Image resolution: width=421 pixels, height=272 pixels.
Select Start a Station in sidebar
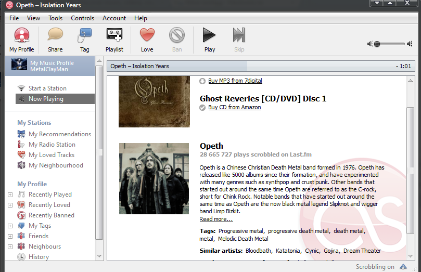point(47,88)
